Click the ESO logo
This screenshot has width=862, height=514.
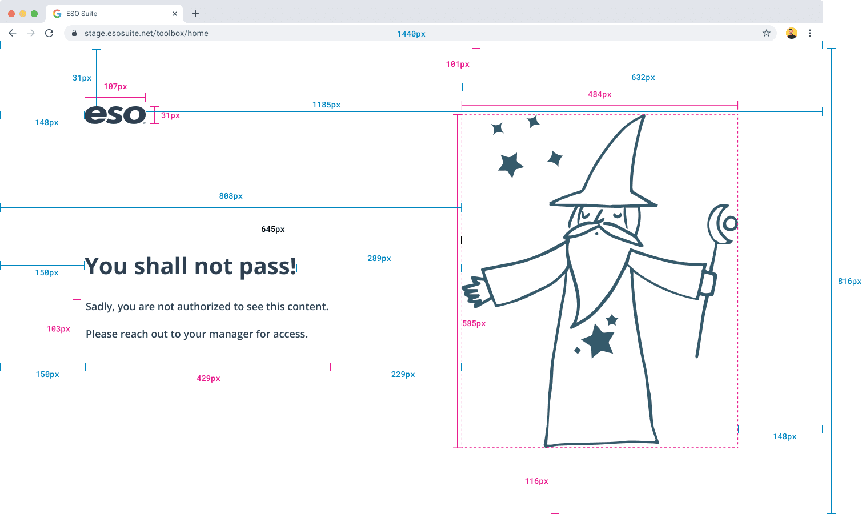click(115, 115)
